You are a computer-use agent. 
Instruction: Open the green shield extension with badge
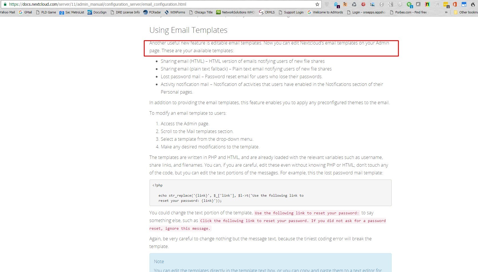[409, 5]
